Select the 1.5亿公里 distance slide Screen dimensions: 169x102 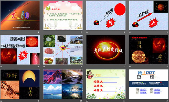click(106, 15)
